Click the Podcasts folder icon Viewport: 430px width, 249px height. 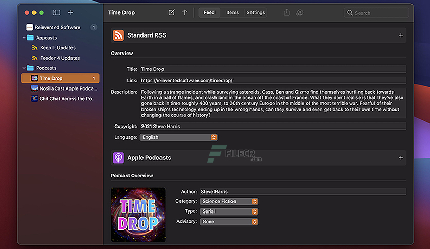click(30, 68)
